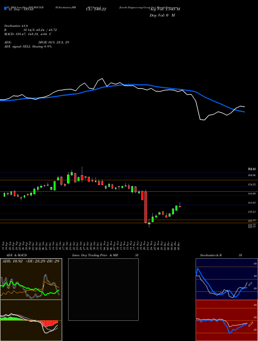This screenshot has width=258, height=341.
Task: Click the 148.09 price axis label
Action: tap(252, 194)
